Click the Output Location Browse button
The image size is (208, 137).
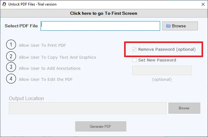[x=184, y=108]
